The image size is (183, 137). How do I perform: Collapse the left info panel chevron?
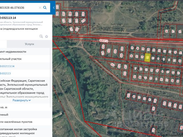(x=53, y=8)
